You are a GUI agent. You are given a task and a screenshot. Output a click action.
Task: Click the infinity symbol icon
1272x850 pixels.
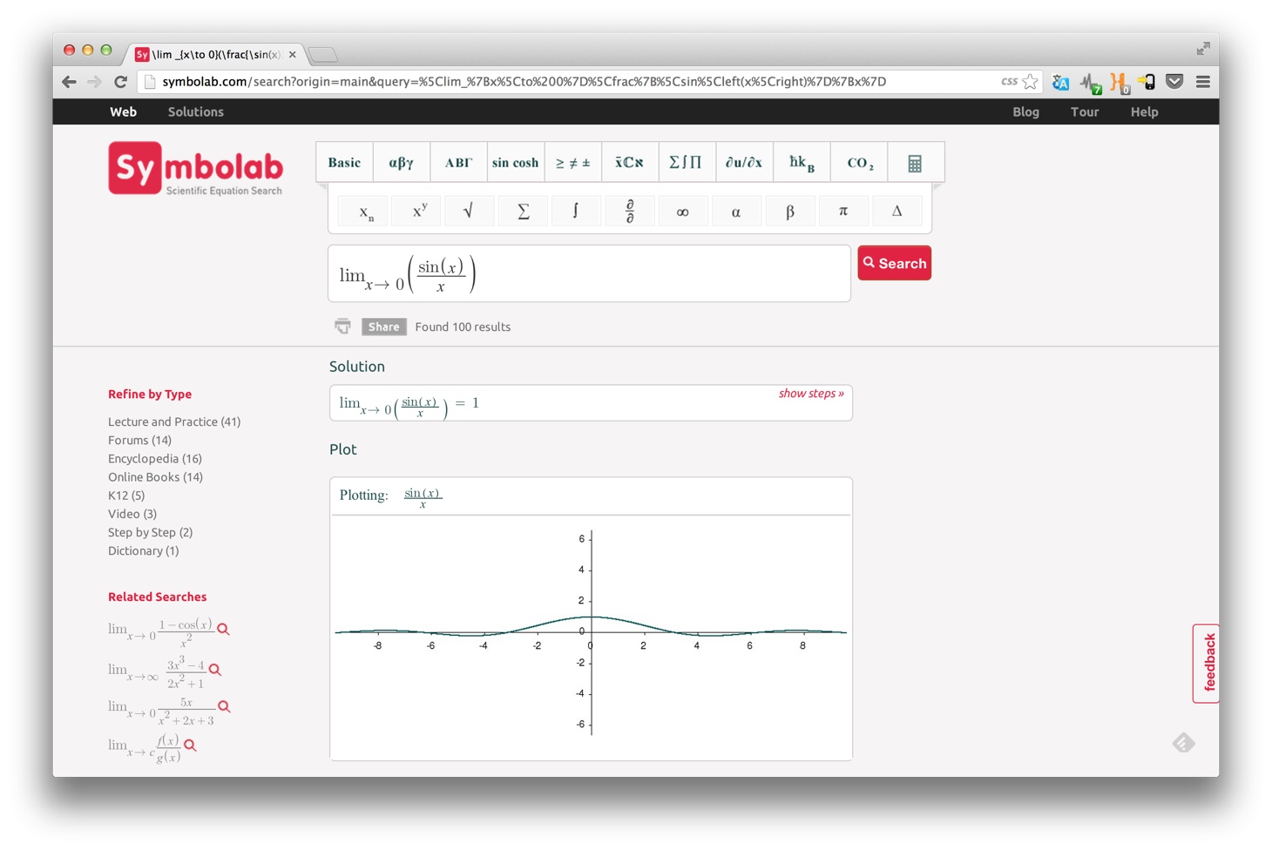tap(683, 210)
